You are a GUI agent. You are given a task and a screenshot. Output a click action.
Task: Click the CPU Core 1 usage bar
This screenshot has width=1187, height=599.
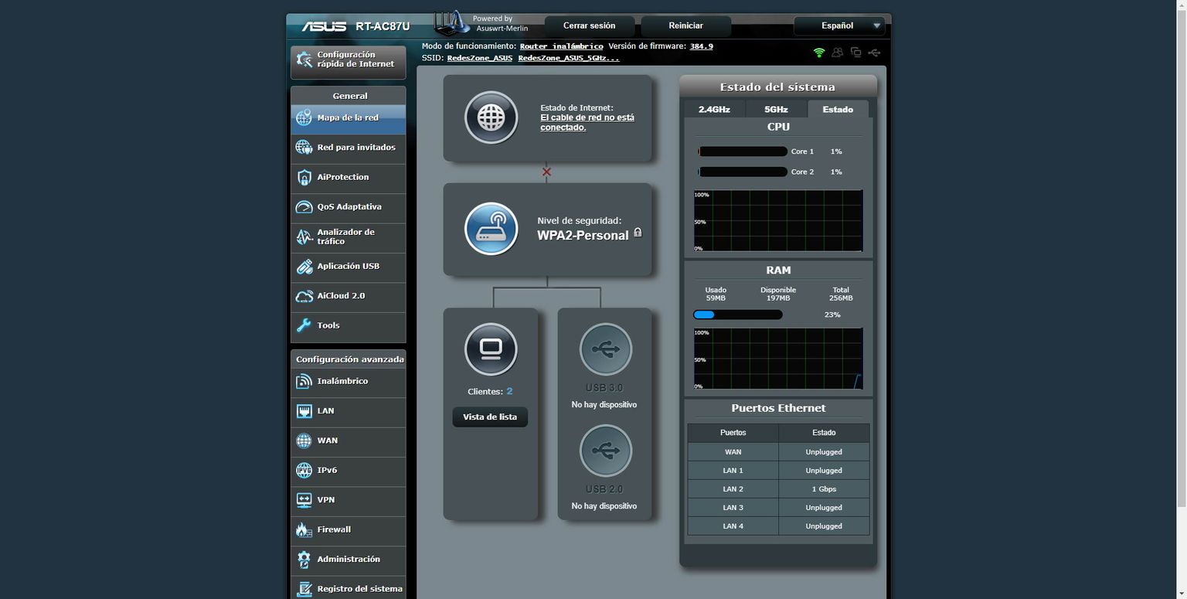click(x=743, y=151)
